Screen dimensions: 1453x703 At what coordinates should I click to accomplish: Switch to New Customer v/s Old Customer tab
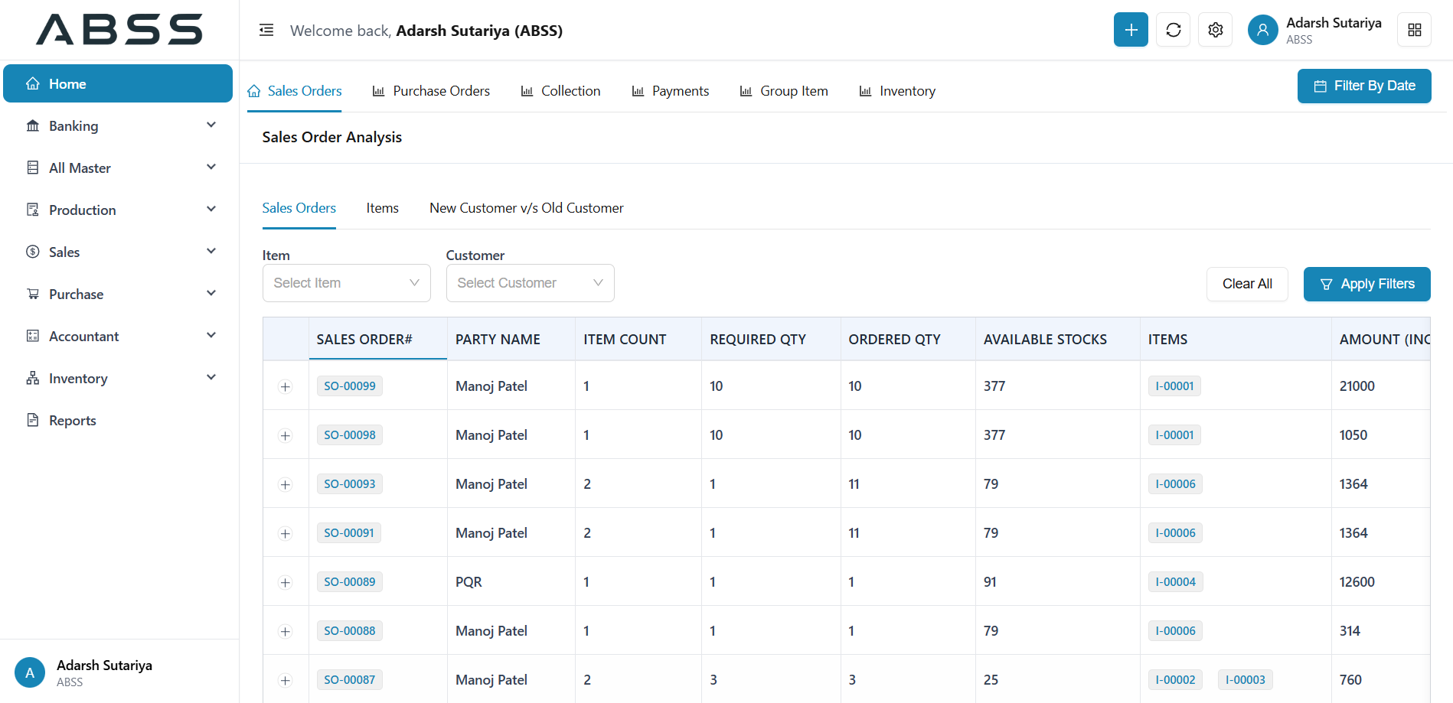pos(526,208)
